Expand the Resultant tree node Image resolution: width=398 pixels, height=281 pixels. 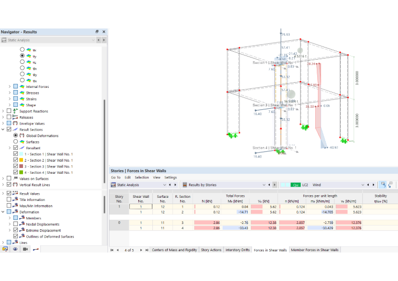[x=9, y=148]
